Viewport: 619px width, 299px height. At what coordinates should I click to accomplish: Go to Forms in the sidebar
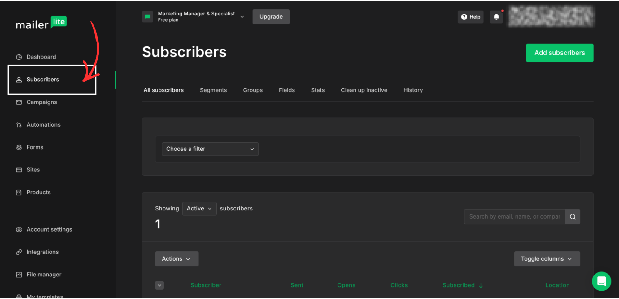35,147
